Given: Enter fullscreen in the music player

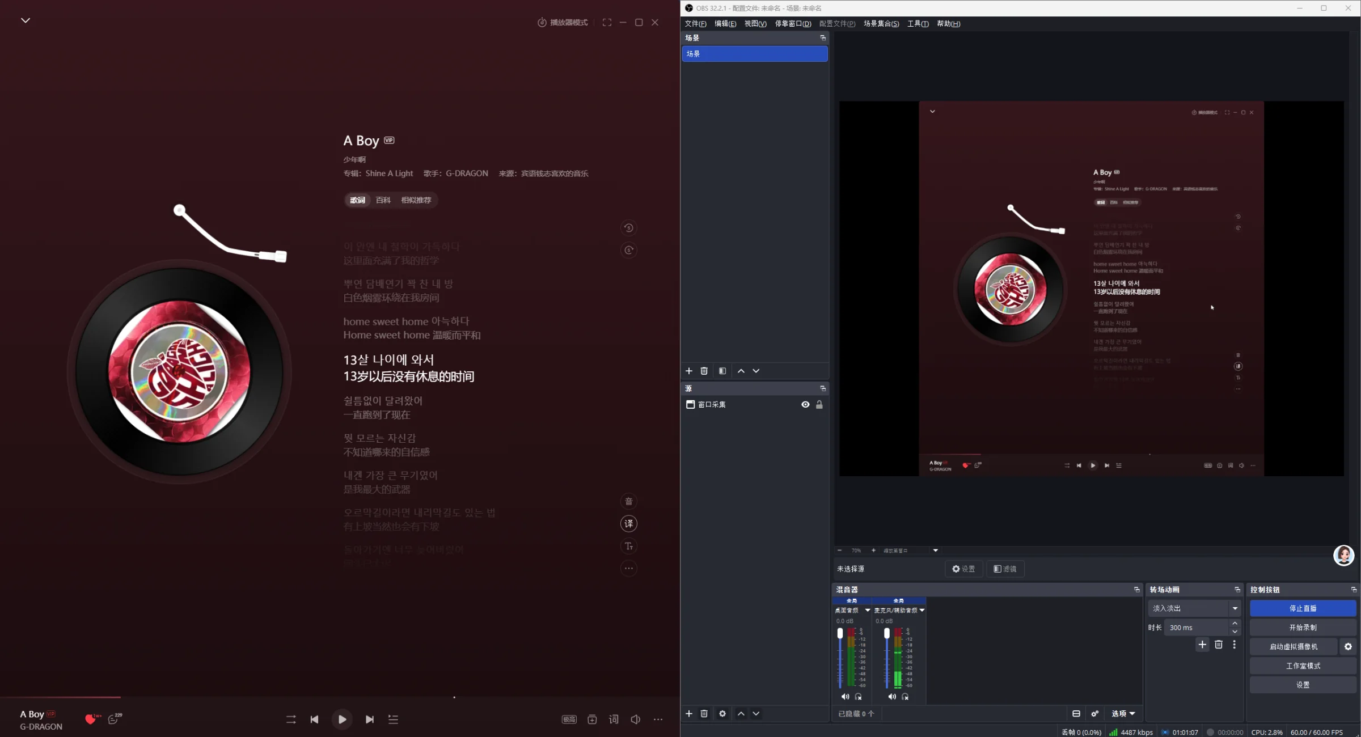Looking at the screenshot, I should click(x=607, y=22).
